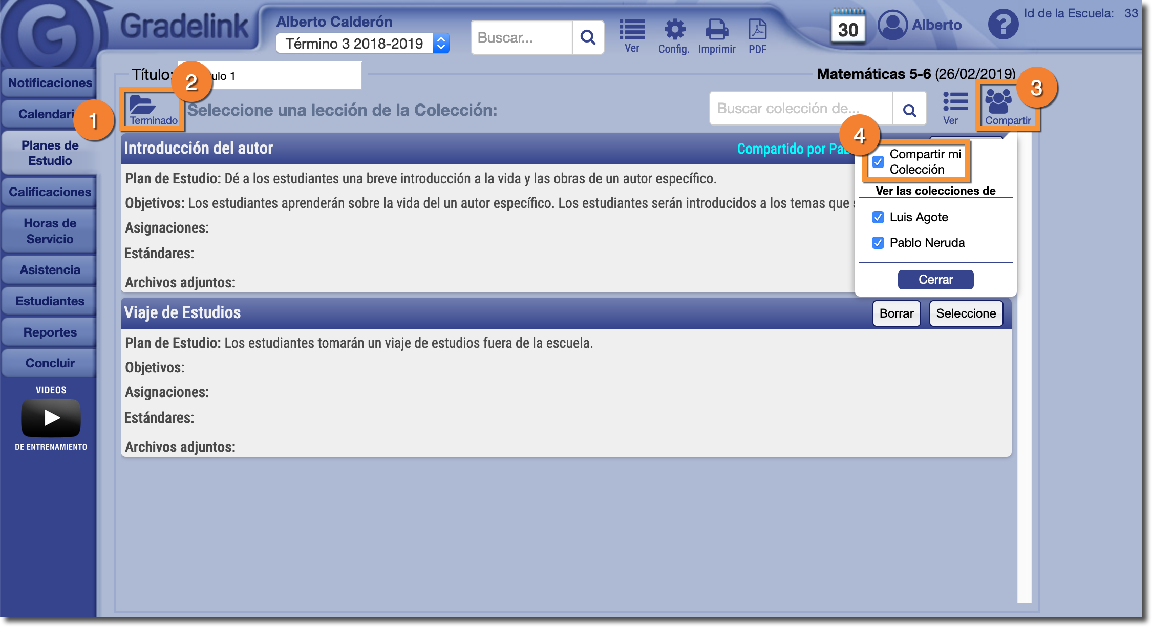This screenshot has width=1152, height=627.
Task: Click the Config. gear icon
Action: point(674,30)
